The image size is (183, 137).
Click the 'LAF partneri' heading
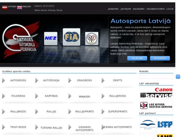148,113
